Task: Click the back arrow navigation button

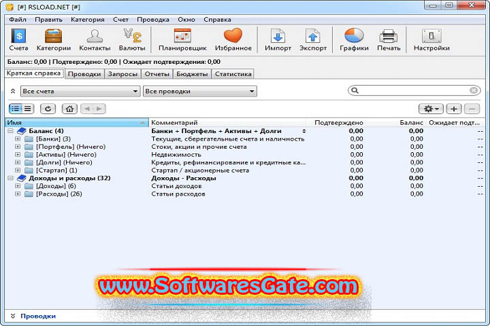Action: click(x=87, y=109)
